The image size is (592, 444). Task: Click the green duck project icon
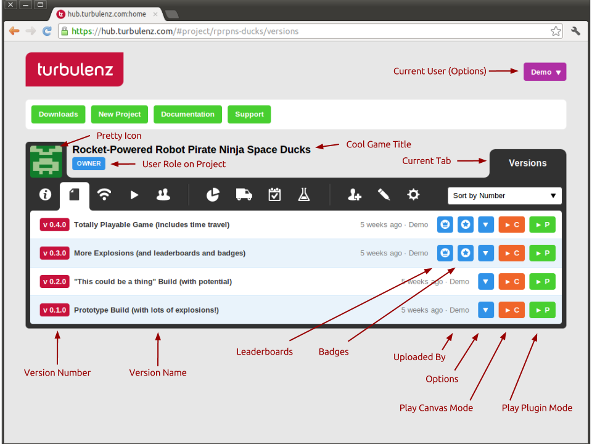(46, 162)
